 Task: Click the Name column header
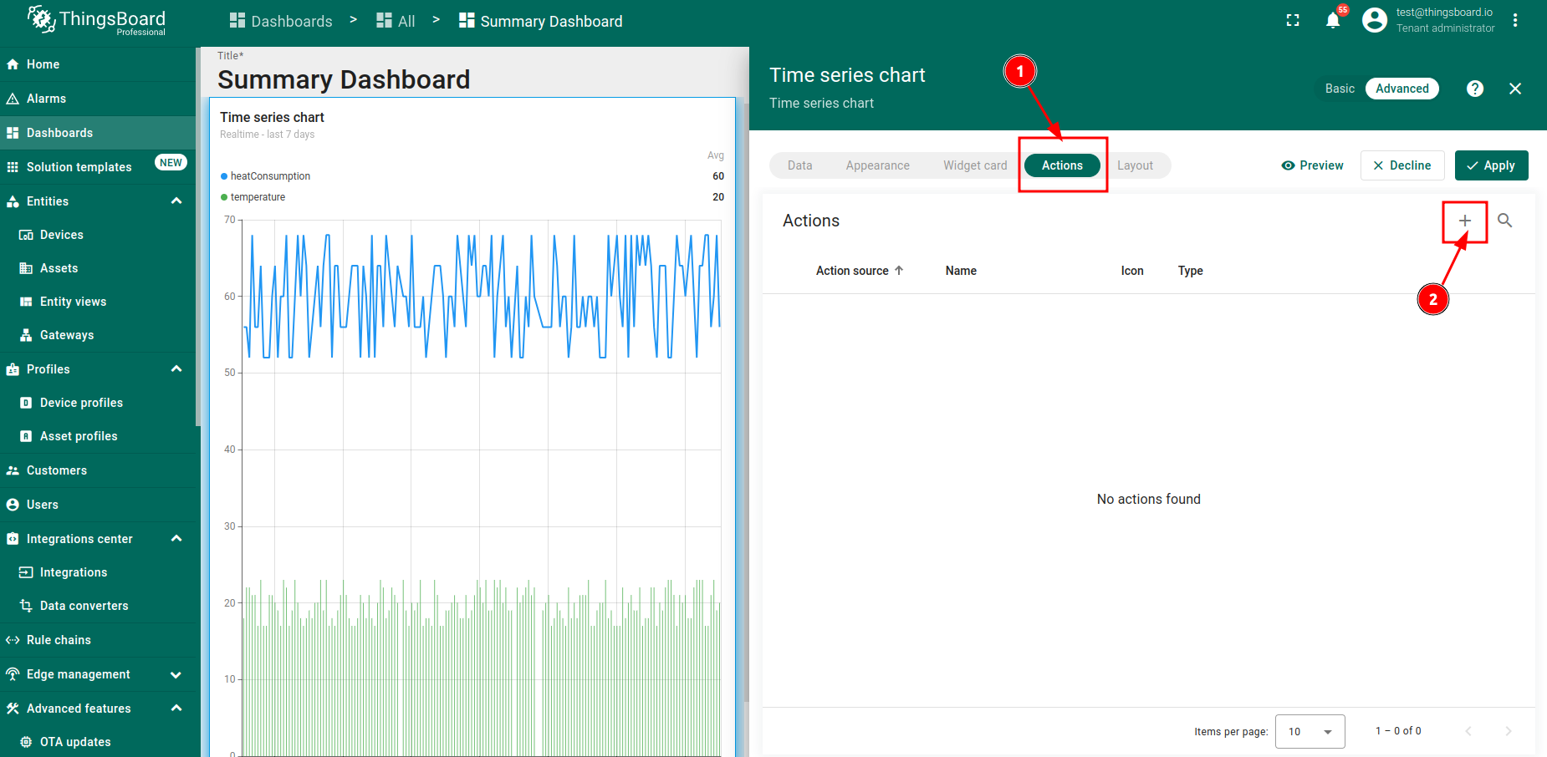coord(961,271)
